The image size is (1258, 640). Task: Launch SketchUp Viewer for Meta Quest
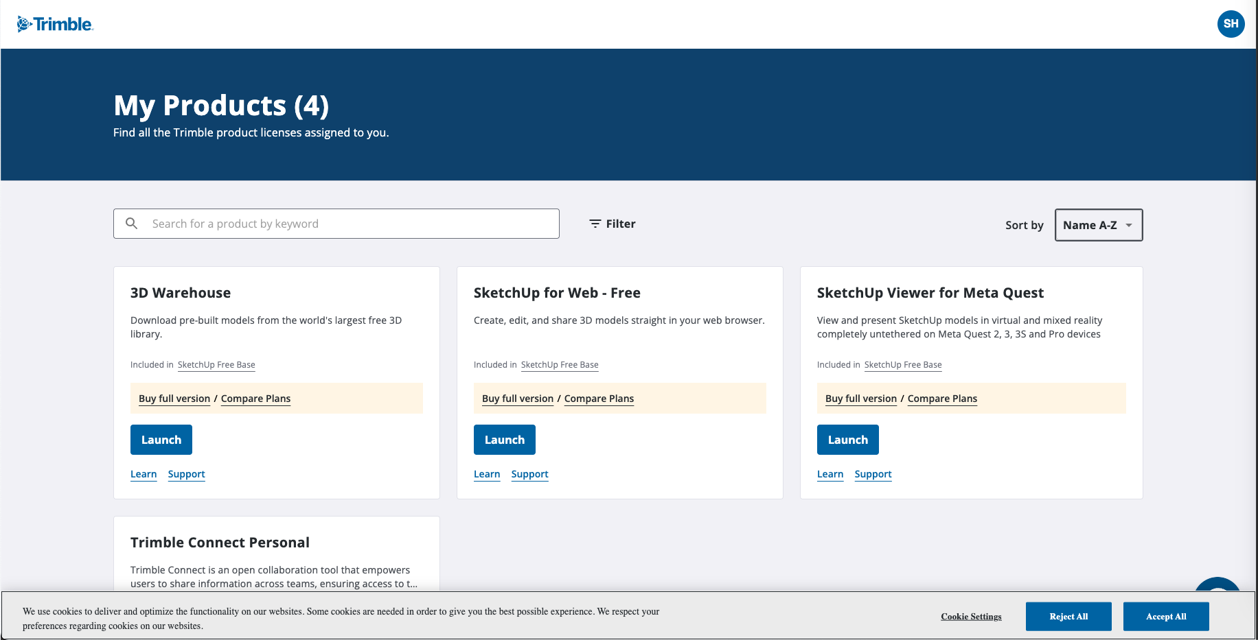tap(848, 440)
